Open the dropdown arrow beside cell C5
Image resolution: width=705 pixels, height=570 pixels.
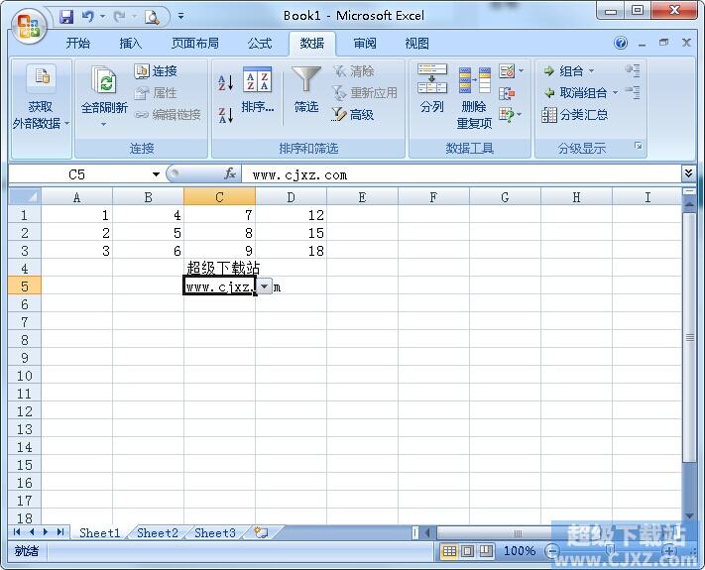coord(264,286)
